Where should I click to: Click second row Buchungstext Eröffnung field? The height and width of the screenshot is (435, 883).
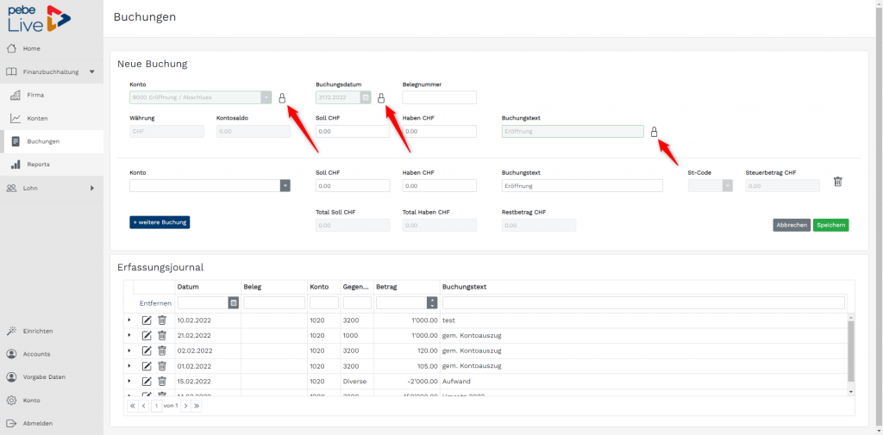[582, 186]
